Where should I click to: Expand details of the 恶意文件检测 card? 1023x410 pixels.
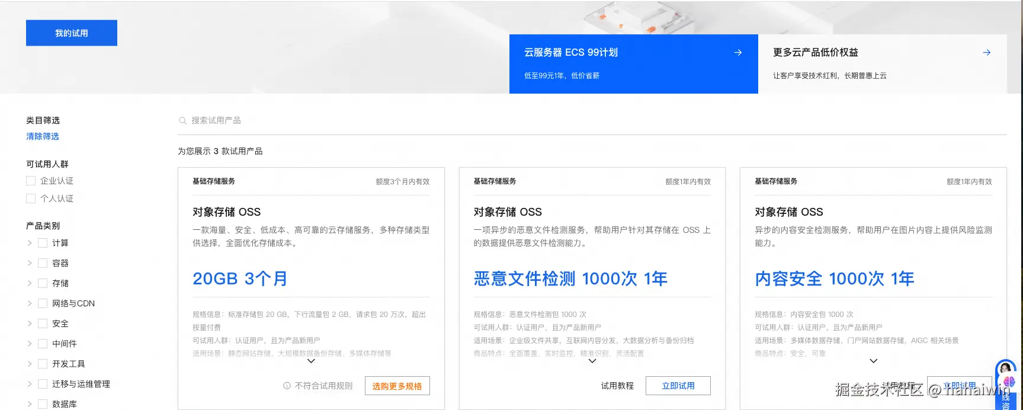592,361
